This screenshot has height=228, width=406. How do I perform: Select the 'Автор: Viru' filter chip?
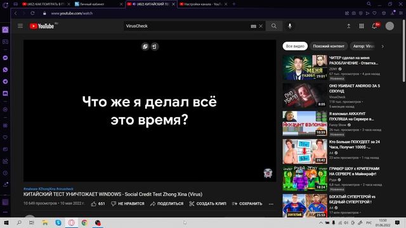click(363, 46)
